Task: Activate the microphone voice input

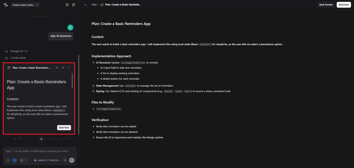Action: [x=65, y=160]
